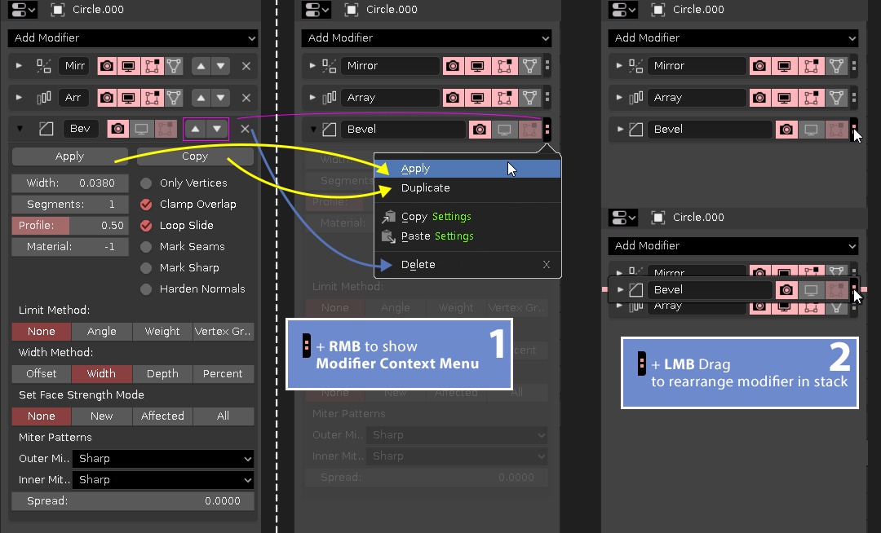881x533 pixels.
Task: Open Outer Miter Sharp dropdown, left panel
Action: [x=163, y=458]
